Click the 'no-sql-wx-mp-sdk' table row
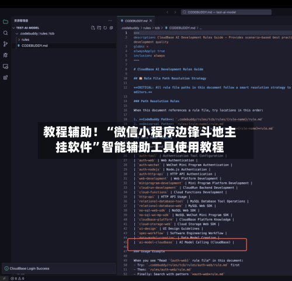 point(183,215)
